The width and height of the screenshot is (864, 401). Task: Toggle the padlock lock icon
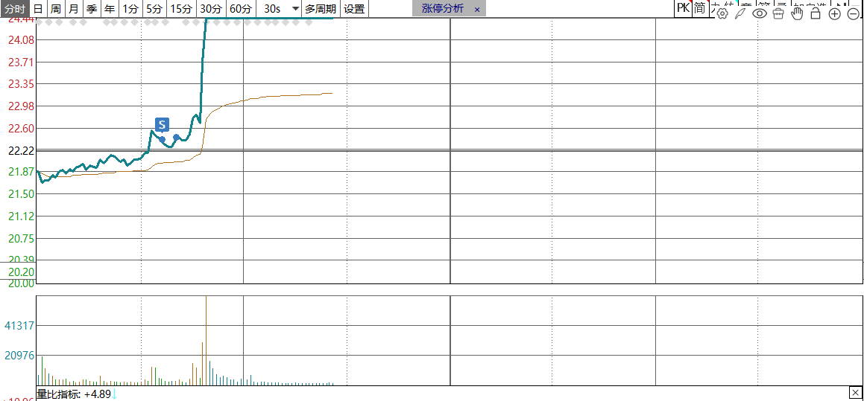[x=816, y=13]
